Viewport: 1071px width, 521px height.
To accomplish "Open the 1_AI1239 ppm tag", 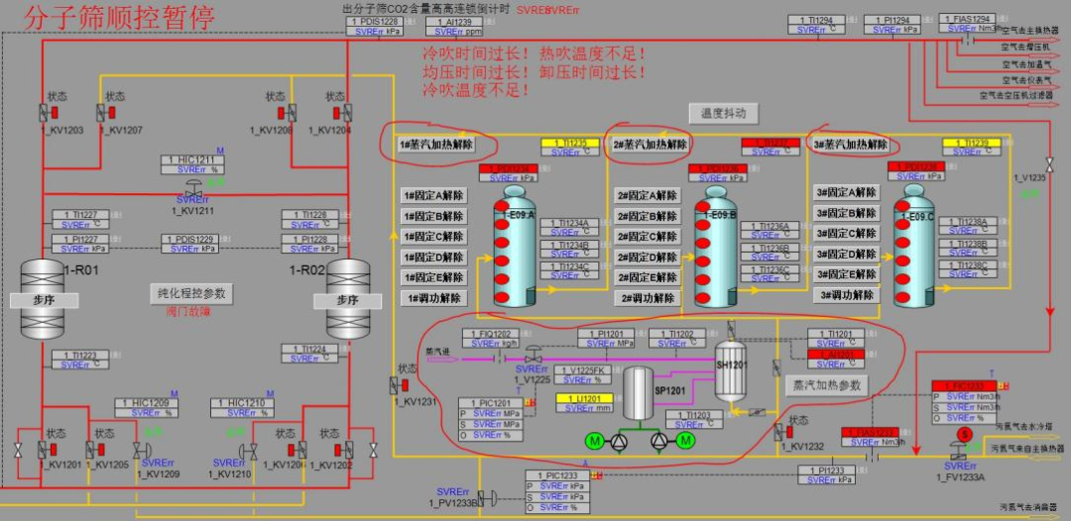I will (x=454, y=27).
